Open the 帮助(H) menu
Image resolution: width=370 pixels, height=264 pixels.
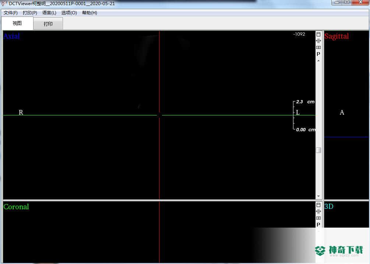(90, 13)
